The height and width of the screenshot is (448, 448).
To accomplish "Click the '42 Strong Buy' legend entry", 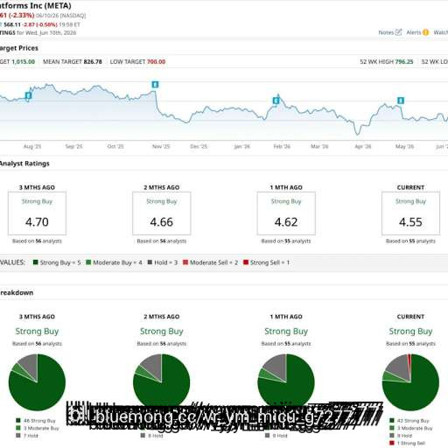I will click(409, 421).
